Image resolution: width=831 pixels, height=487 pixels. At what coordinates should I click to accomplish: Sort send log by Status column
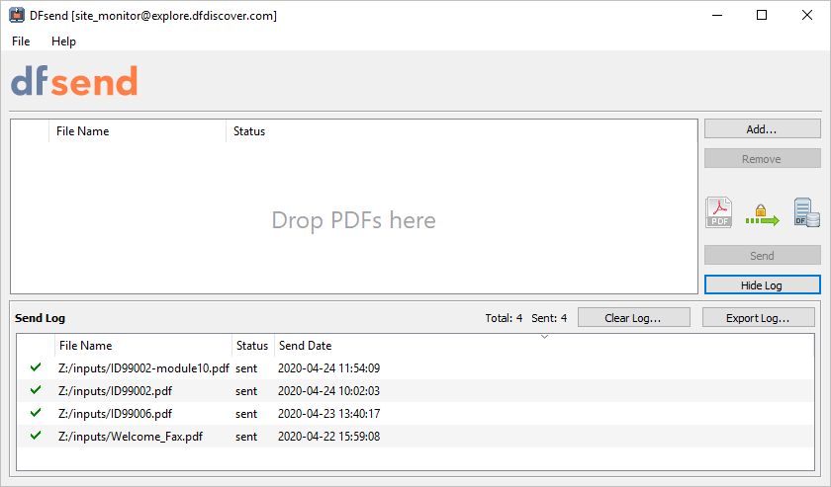[x=252, y=346]
